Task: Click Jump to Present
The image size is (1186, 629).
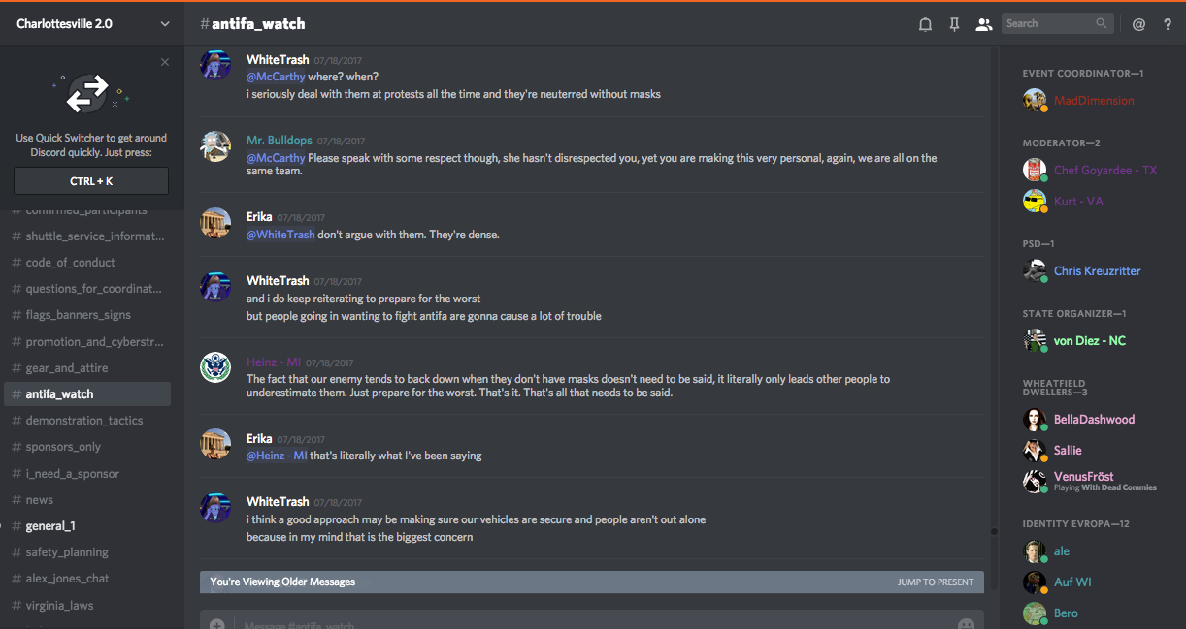Action: pyautogui.click(x=935, y=582)
